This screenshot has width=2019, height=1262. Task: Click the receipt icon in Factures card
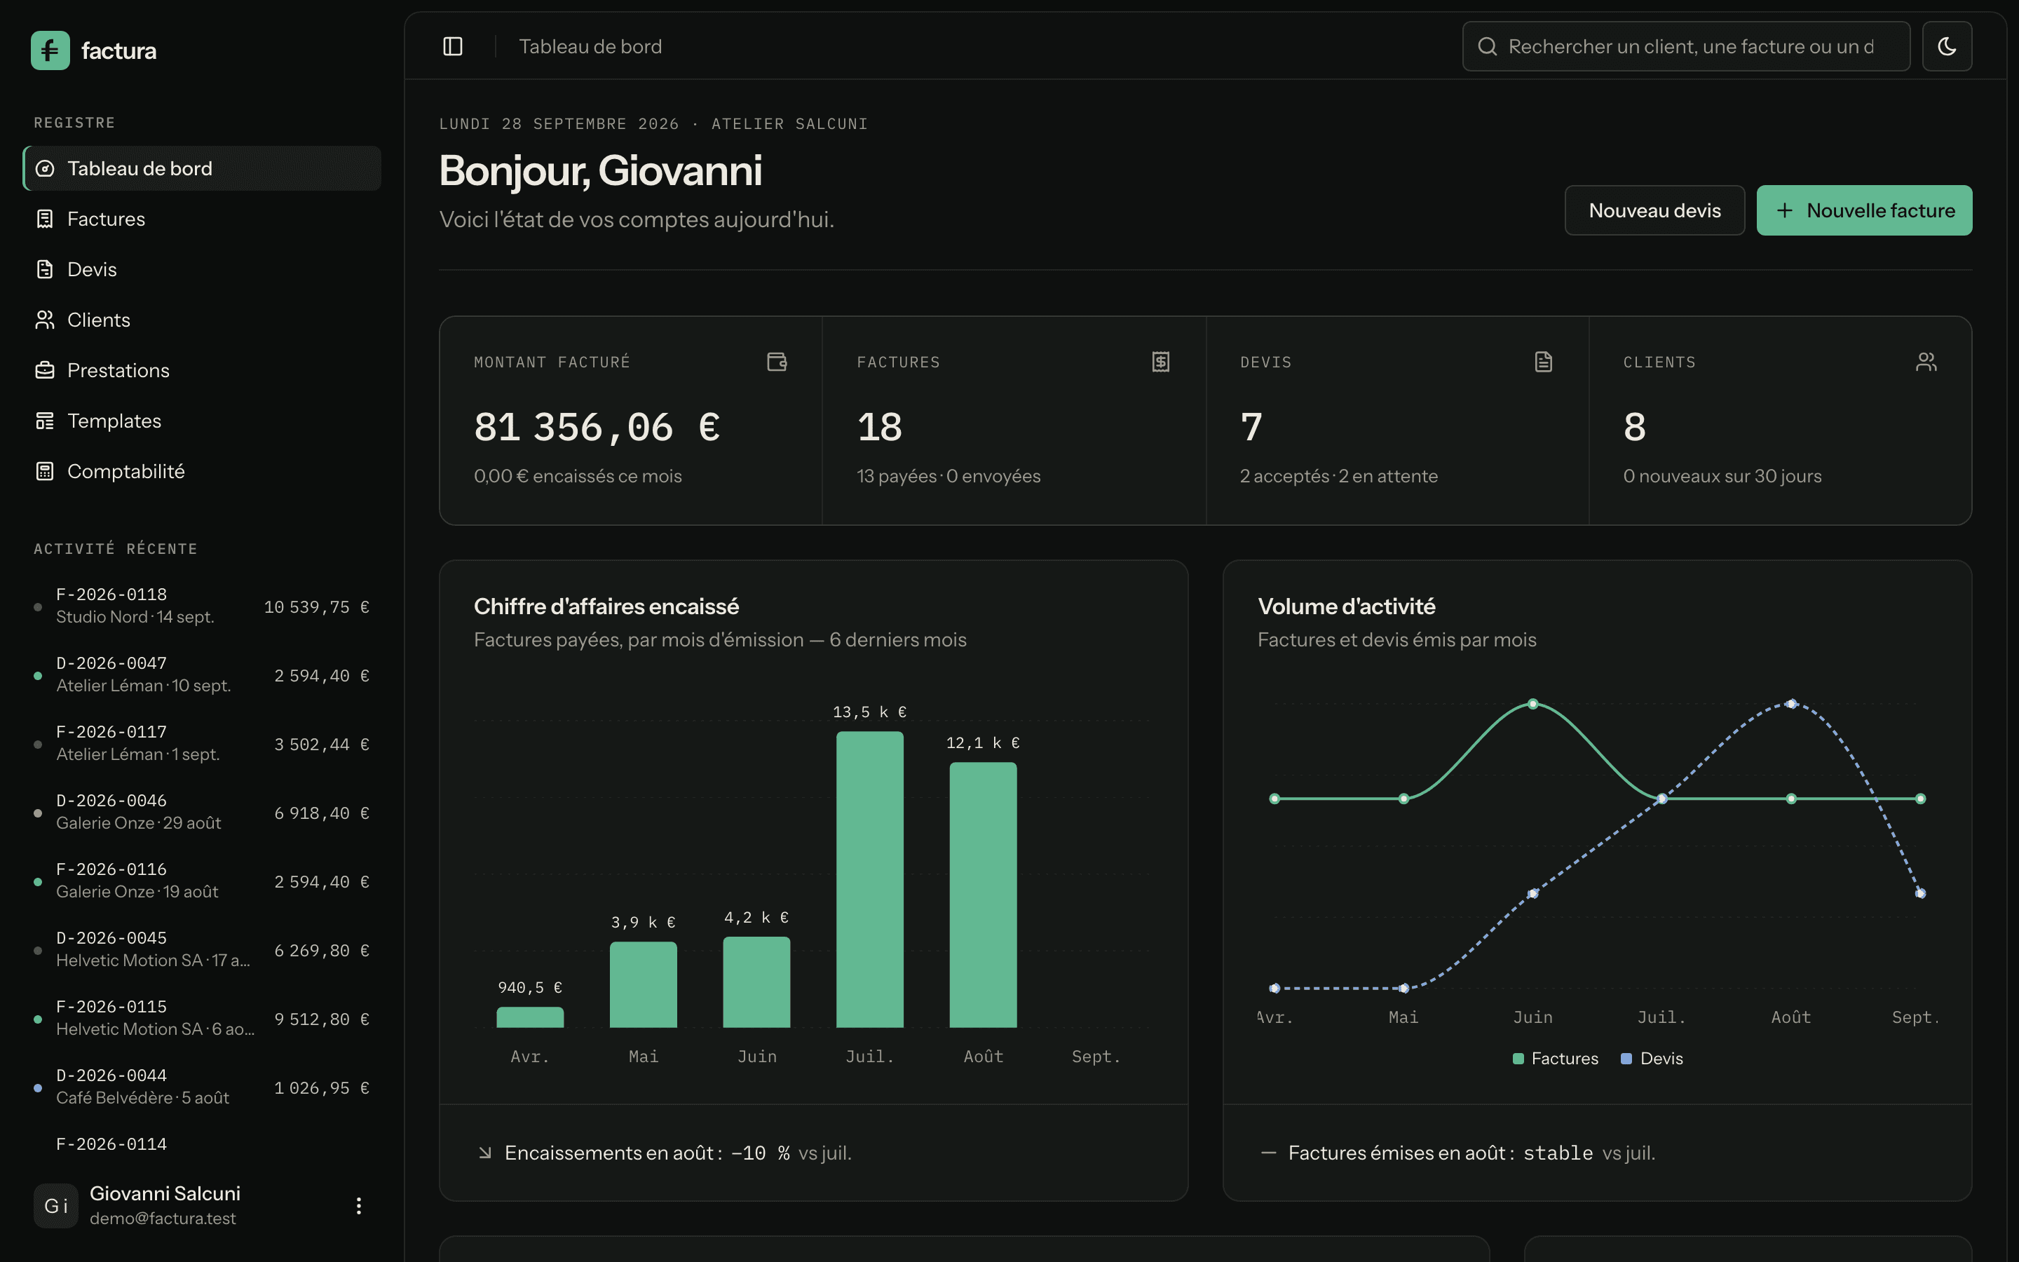point(1160,361)
